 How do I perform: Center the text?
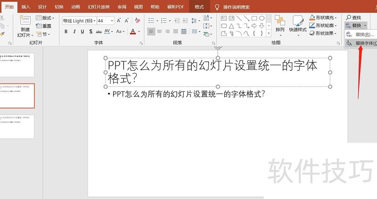[x=159, y=32]
